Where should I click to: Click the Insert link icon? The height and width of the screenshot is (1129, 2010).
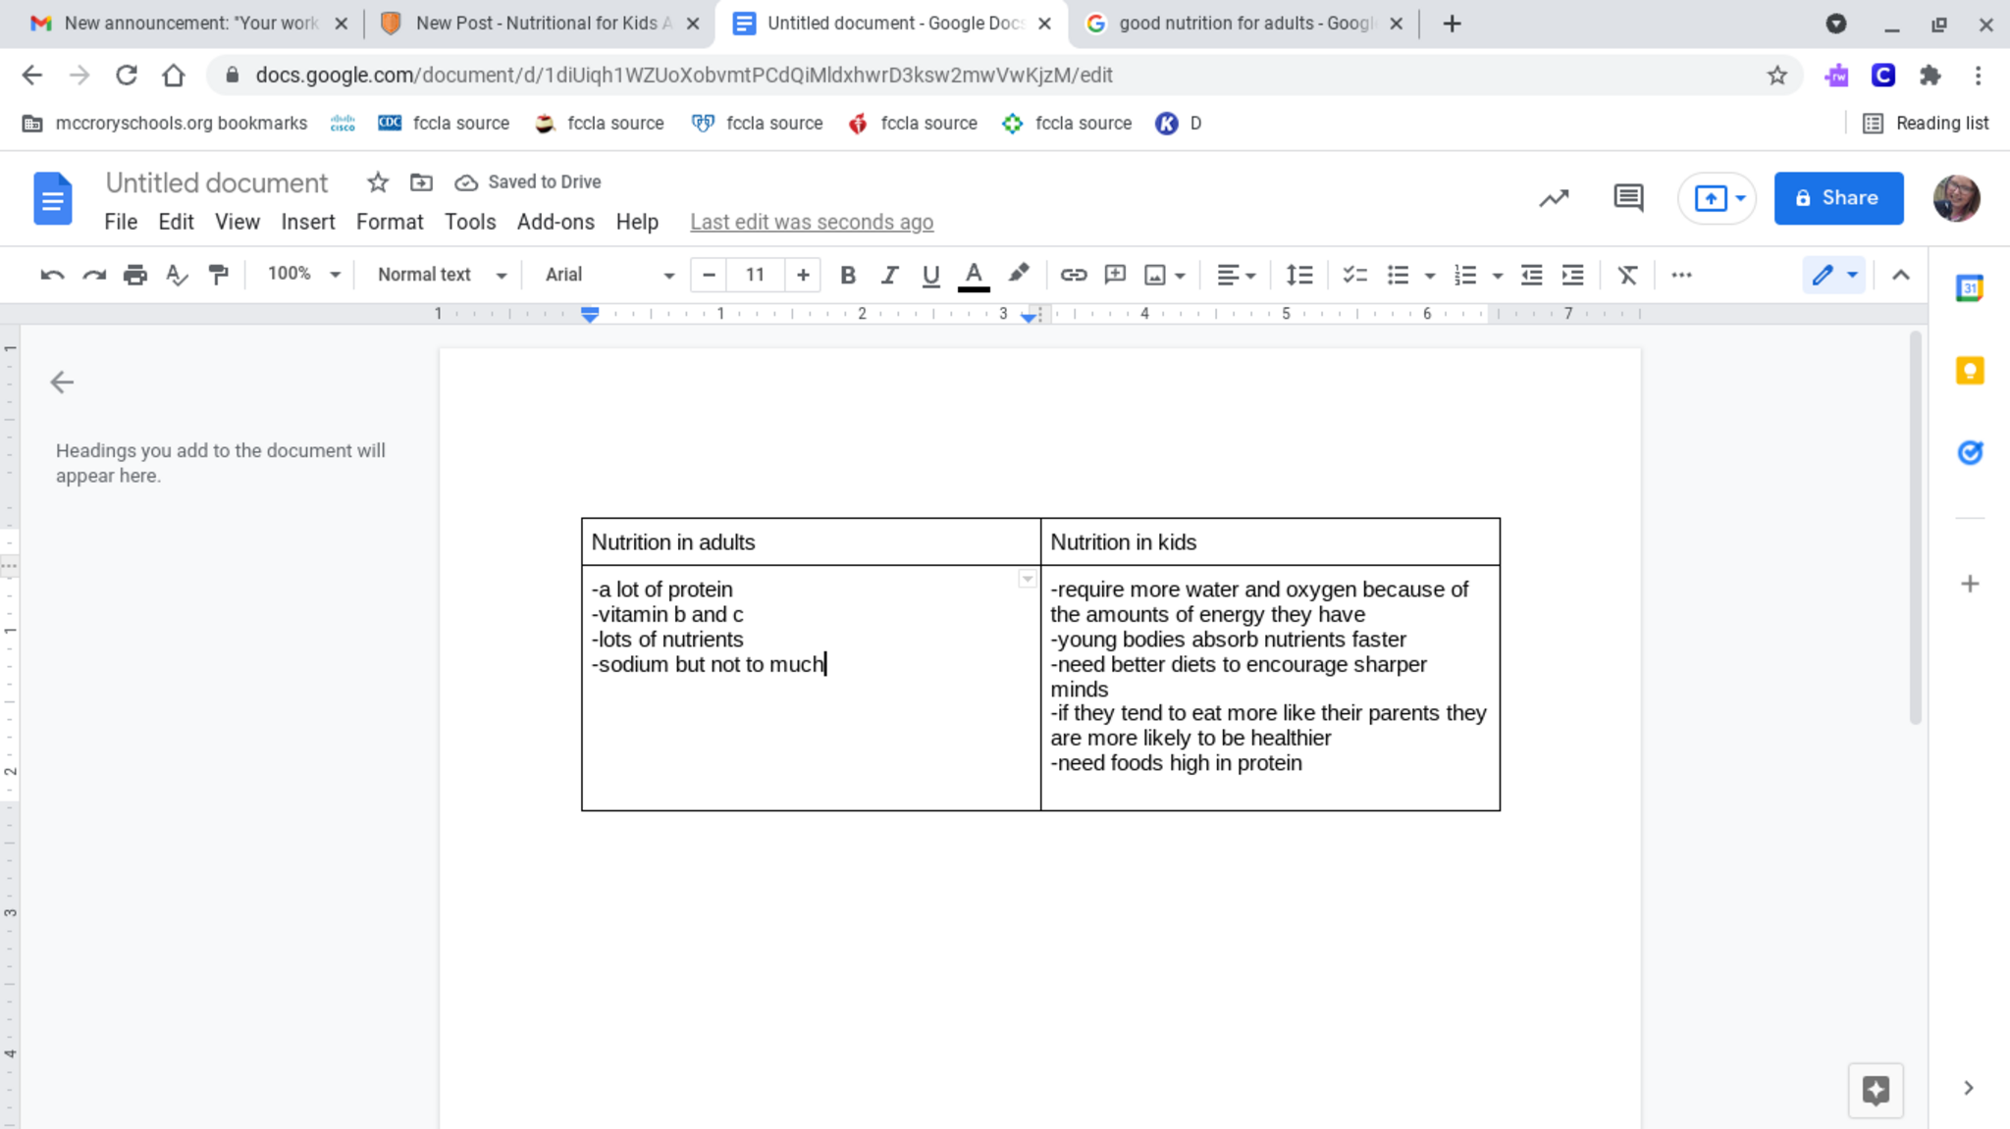click(x=1073, y=275)
